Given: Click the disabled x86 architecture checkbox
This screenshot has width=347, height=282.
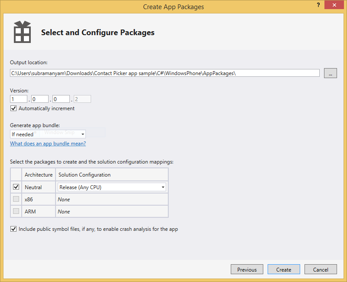Looking at the screenshot, I should (16, 199).
